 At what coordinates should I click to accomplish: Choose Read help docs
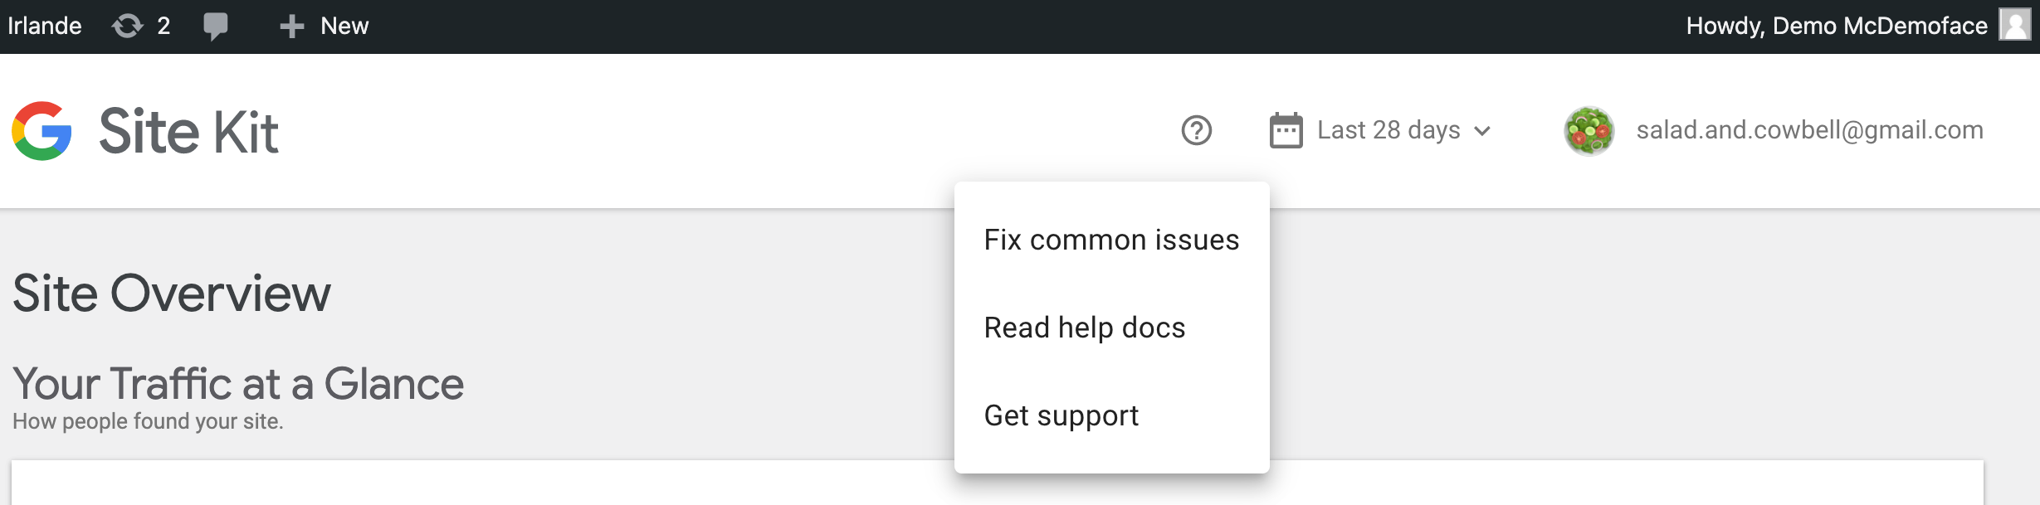tap(1084, 328)
